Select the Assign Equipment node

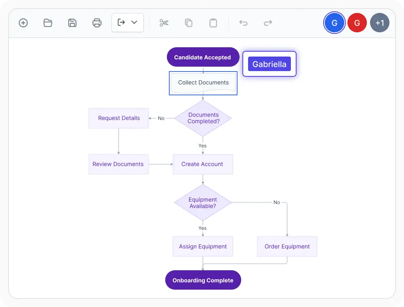[x=203, y=246]
